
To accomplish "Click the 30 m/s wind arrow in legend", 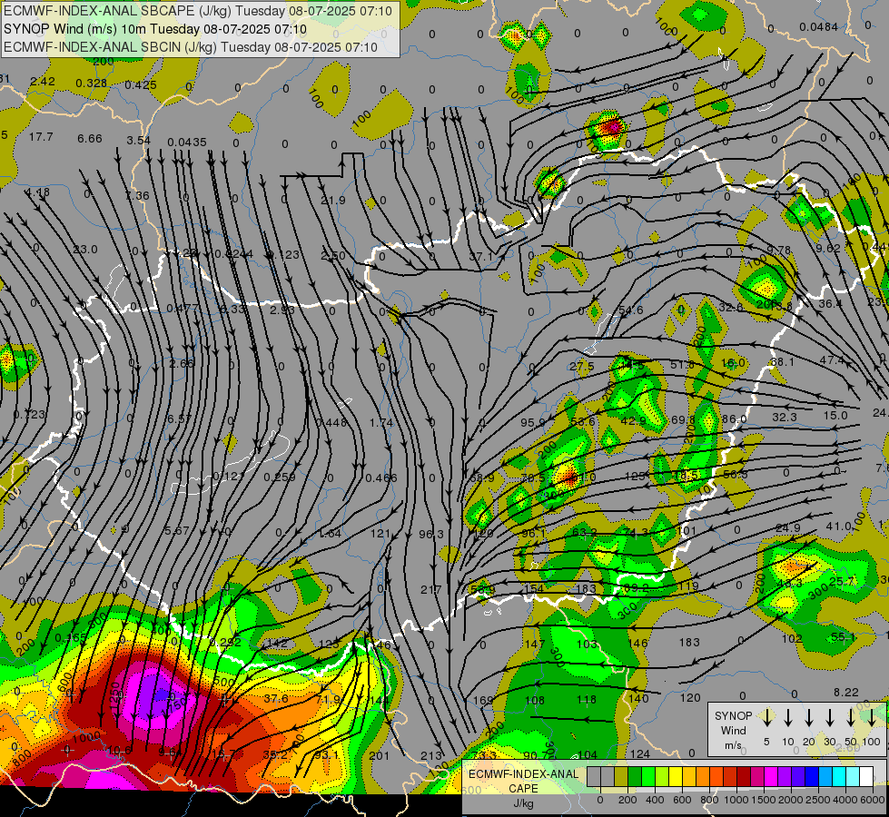I will (830, 717).
